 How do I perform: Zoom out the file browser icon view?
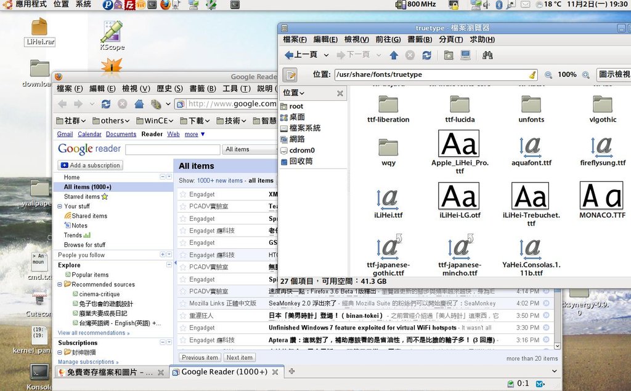click(548, 74)
